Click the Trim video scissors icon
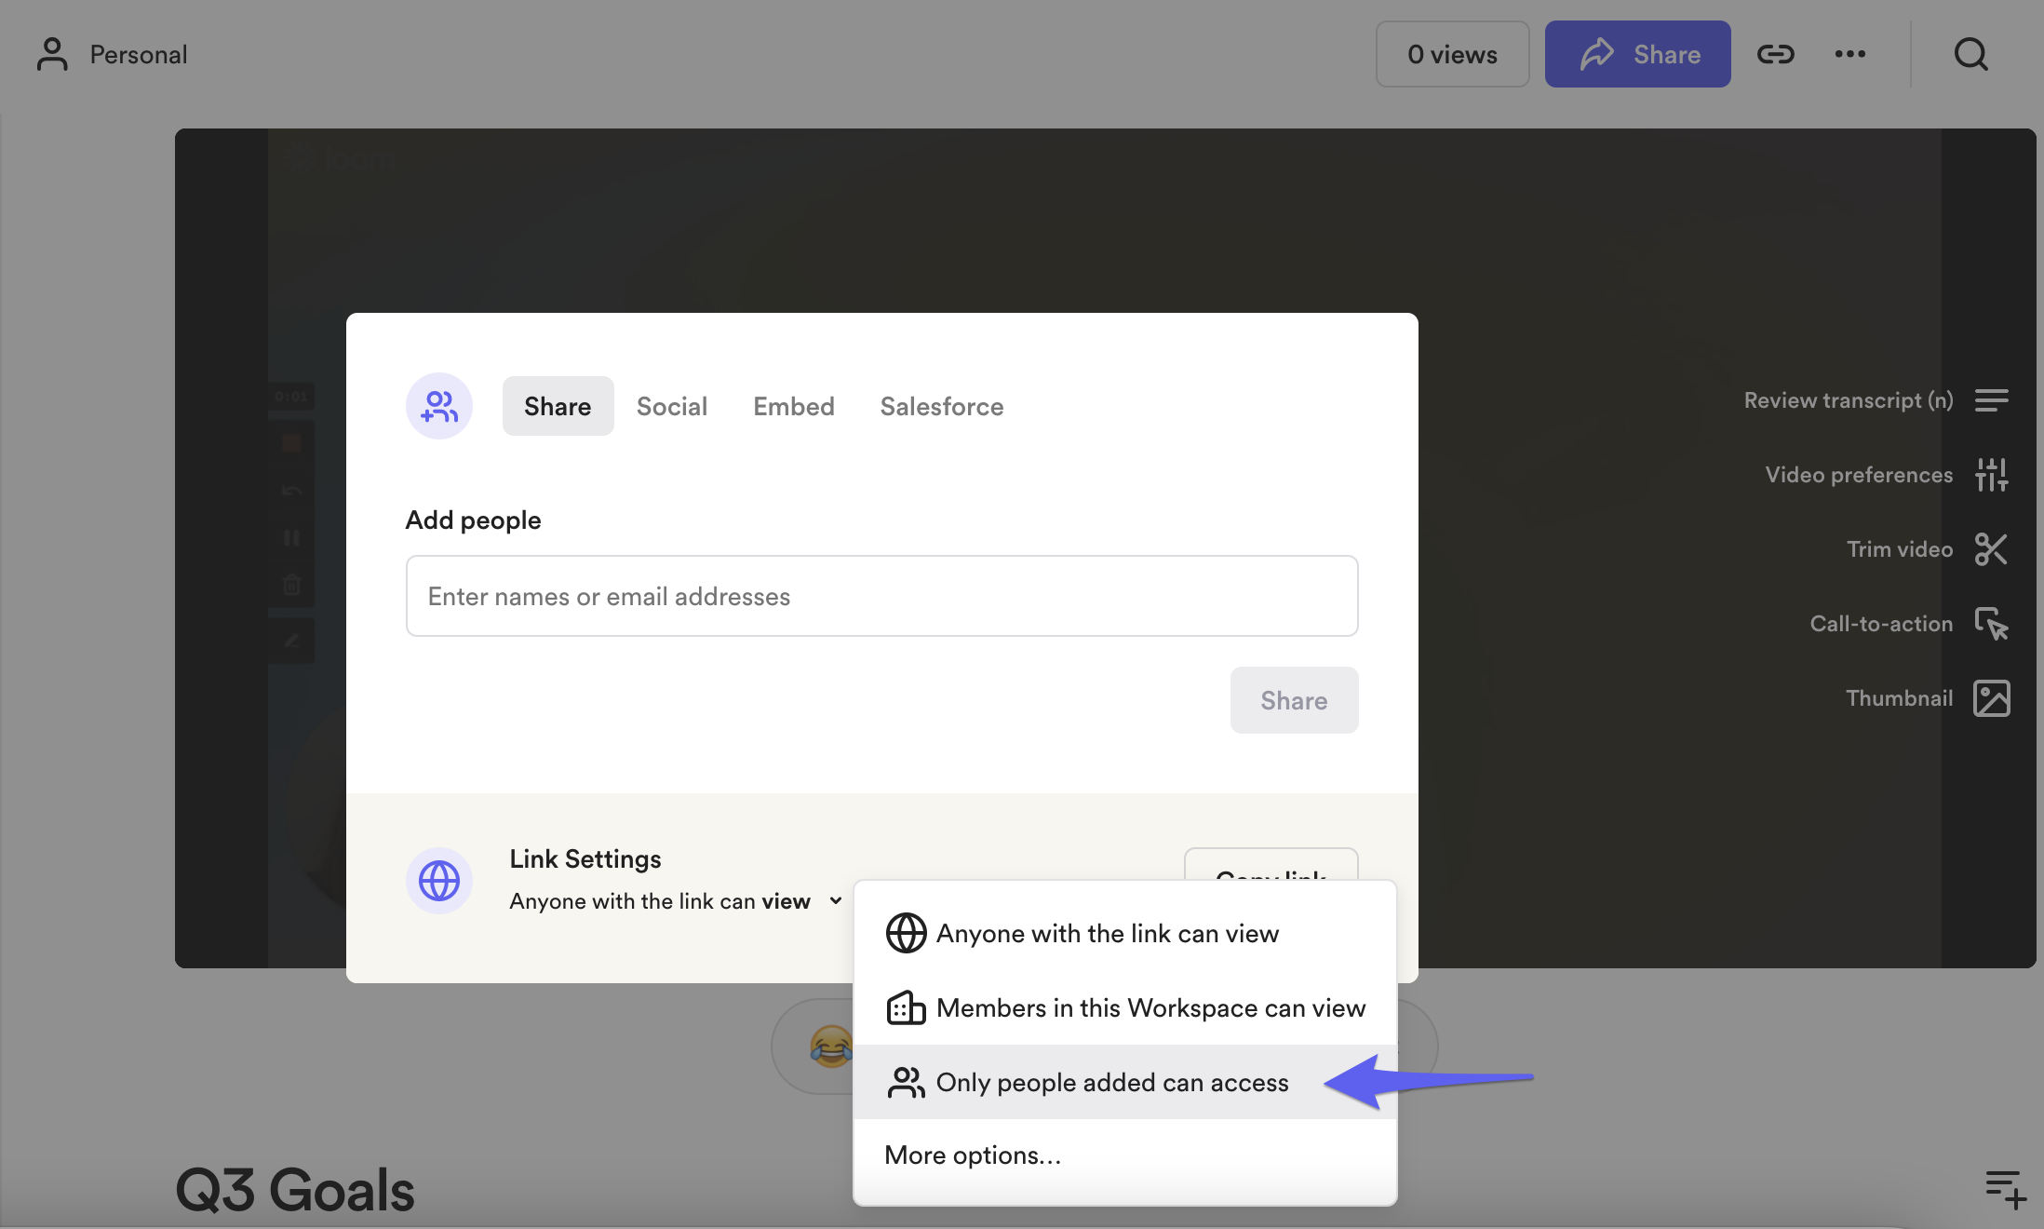Image resolution: width=2044 pixels, height=1229 pixels. (x=1991, y=549)
